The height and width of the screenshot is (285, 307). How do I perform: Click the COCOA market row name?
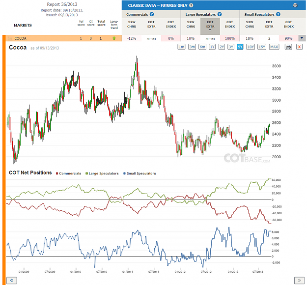[20, 38]
